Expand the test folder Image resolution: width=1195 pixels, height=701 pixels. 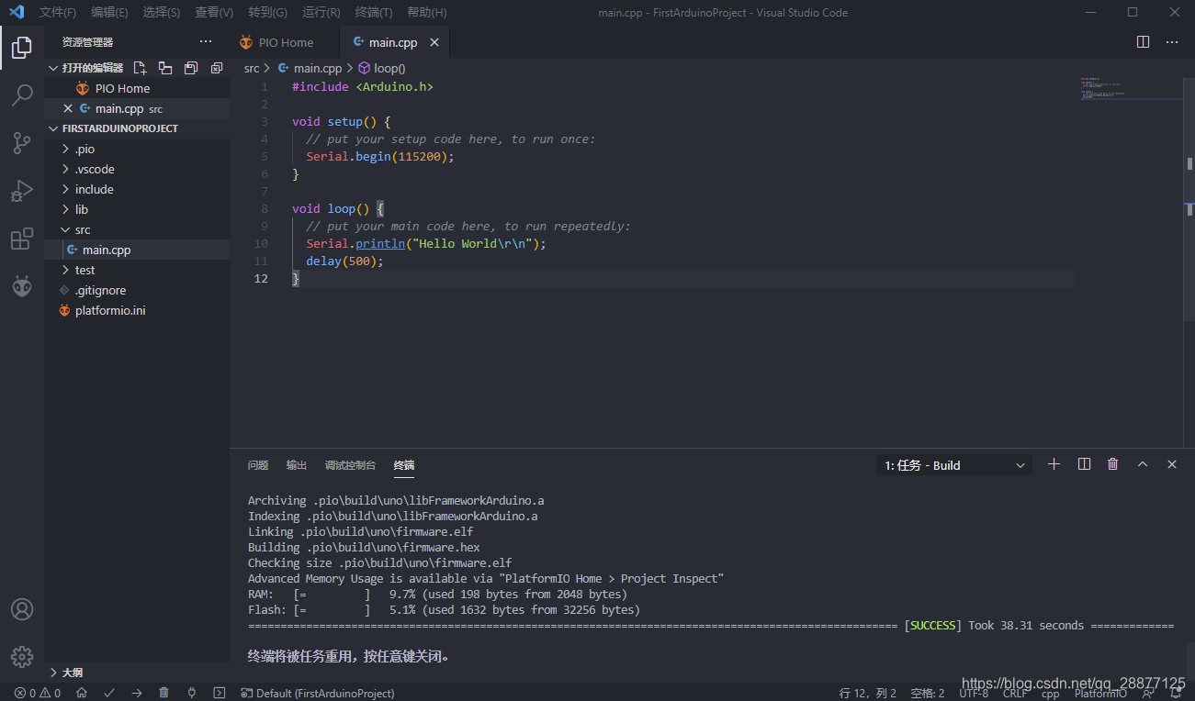tap(65, 270)
